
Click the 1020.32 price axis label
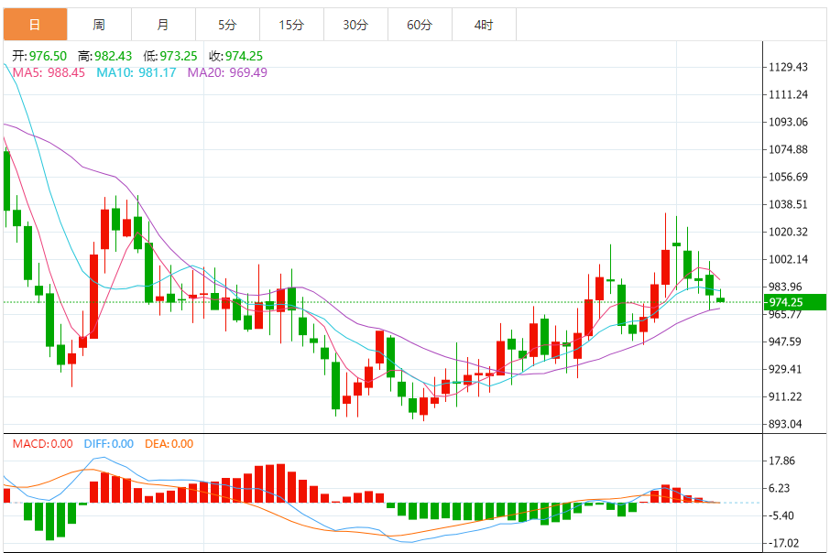pyautogui.click(x=788, y=232)
